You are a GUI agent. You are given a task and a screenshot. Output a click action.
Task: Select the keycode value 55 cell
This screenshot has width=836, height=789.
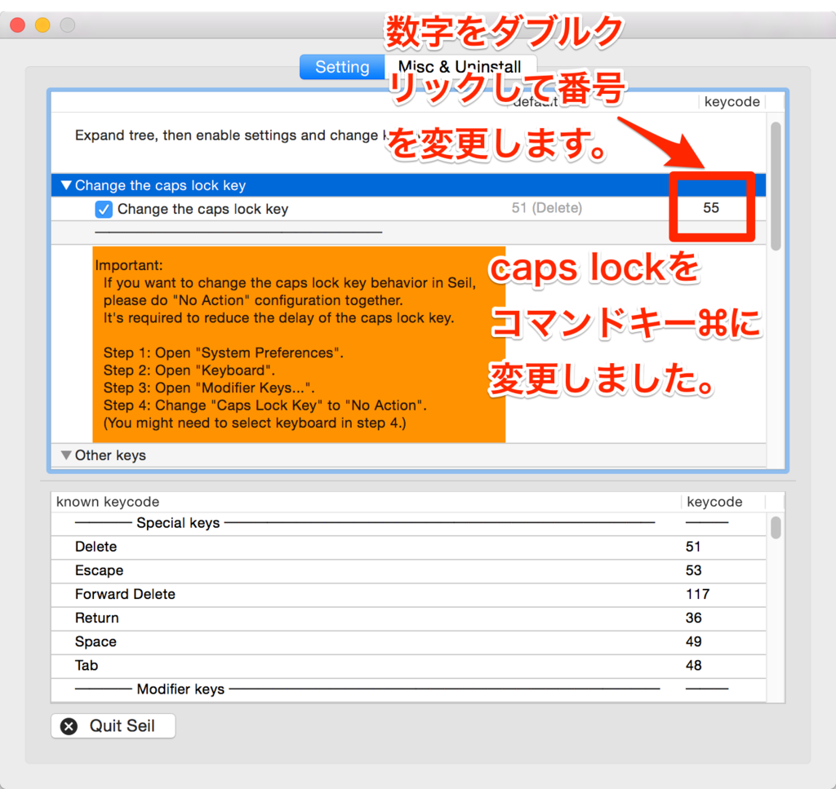point(711,208)
